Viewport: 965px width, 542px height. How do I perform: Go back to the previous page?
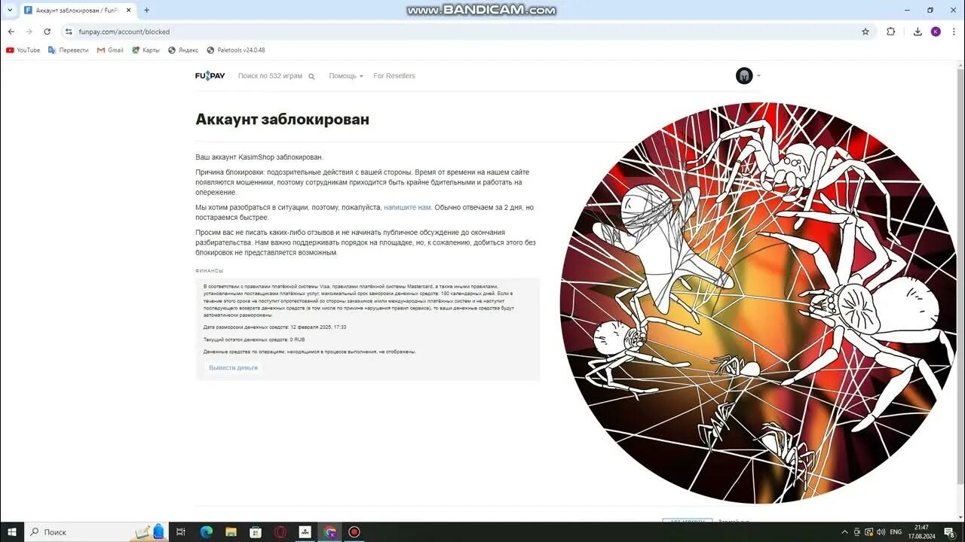(11, 32)
